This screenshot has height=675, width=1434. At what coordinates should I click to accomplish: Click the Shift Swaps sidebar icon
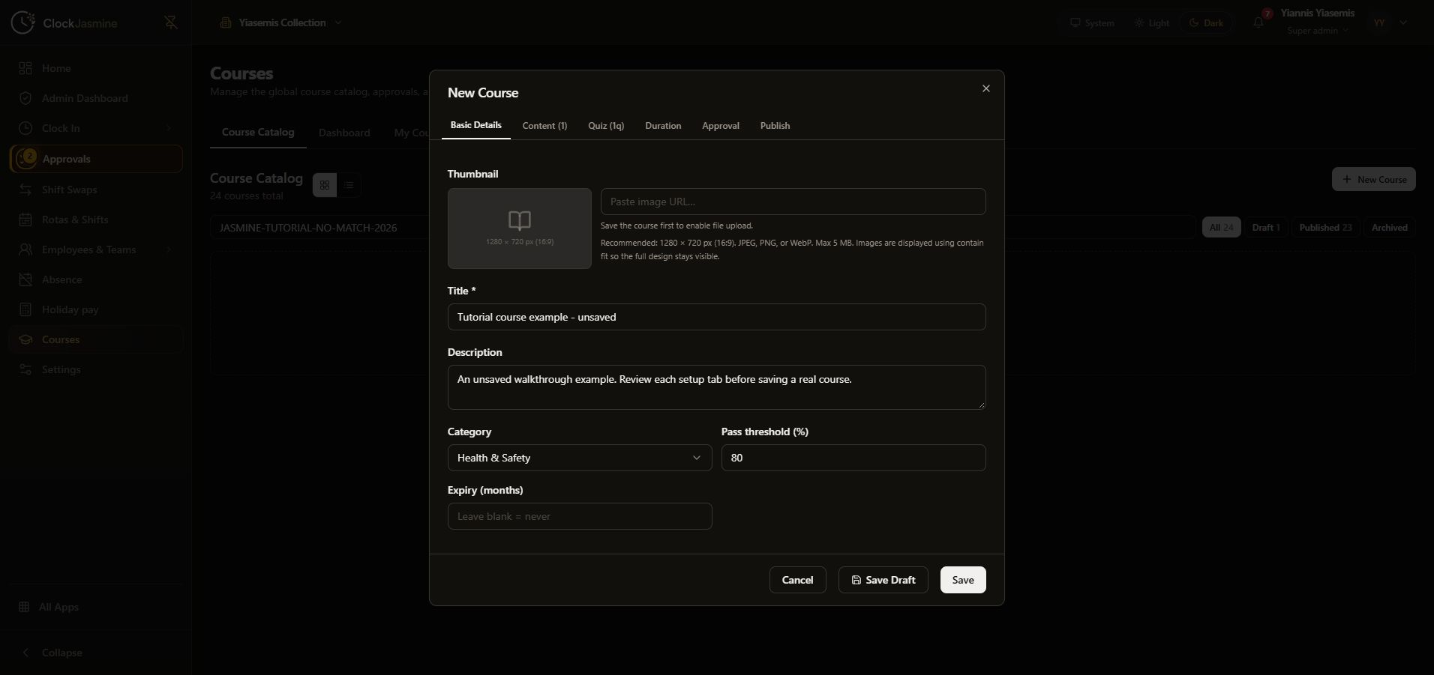[25, 190]
